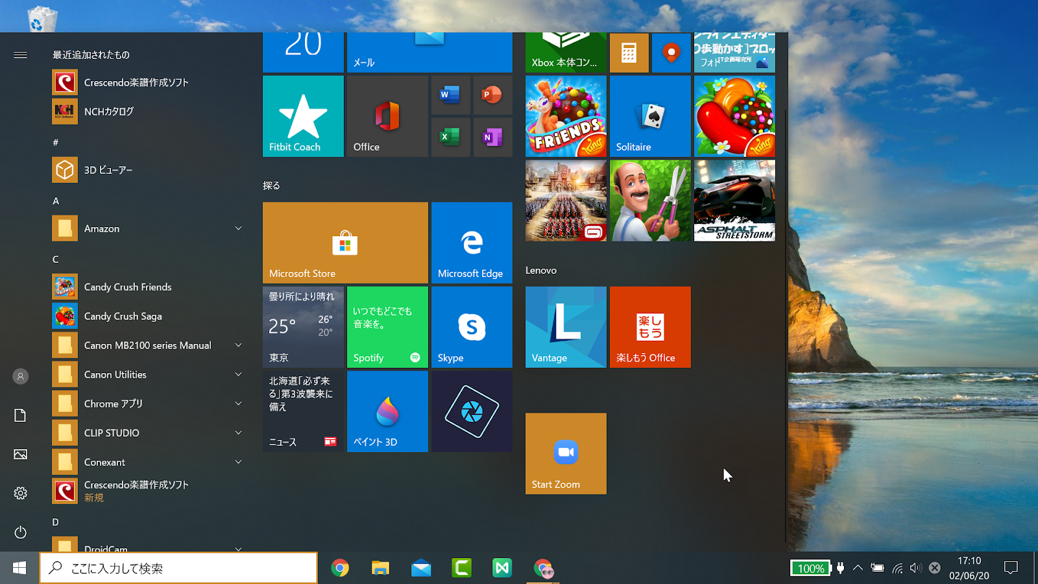This screenshot has height=584, width=1038.
Task: Launch Start Zoom tile
Action: (x=566, y=454)
